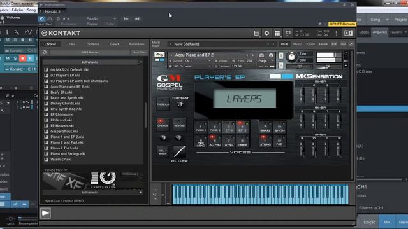
Task: Switch to the Libraries tab
Action: coord(50,44)
